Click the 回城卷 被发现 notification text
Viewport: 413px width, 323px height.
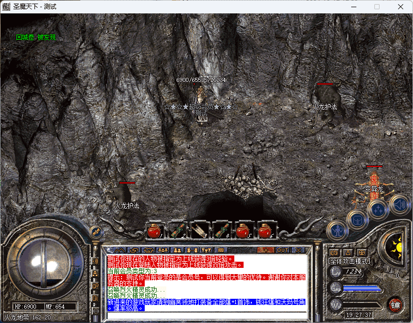36,37
